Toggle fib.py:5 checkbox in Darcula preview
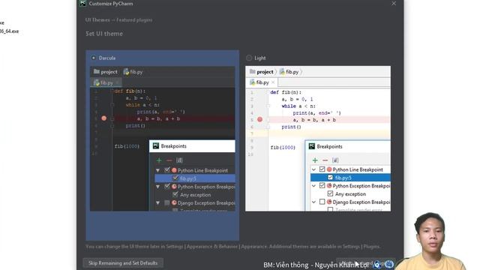The width and height of the screenshot is (480, 270). 175,178
